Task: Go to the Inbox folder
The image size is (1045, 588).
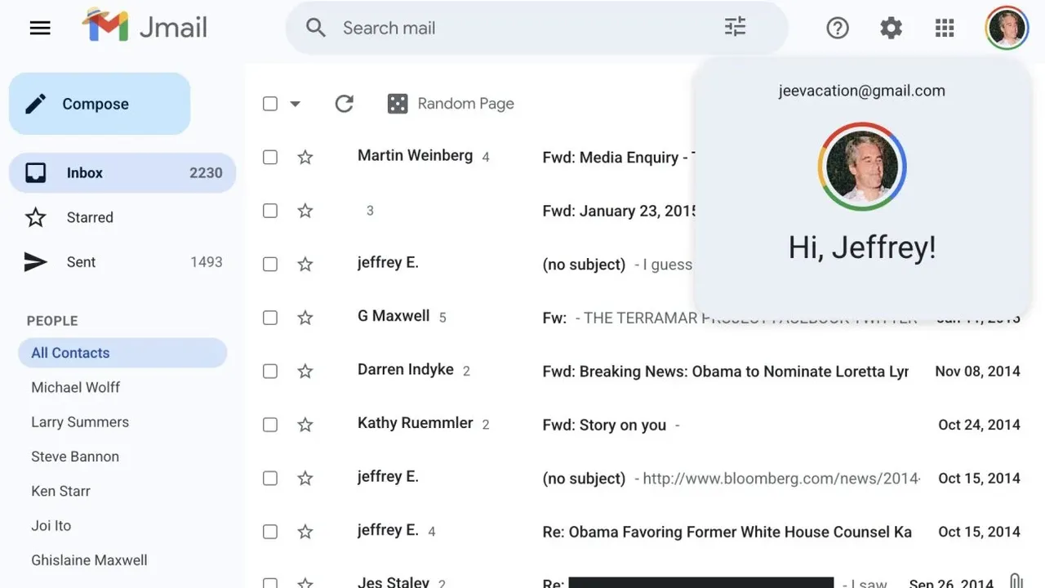Action: point(84,172)
